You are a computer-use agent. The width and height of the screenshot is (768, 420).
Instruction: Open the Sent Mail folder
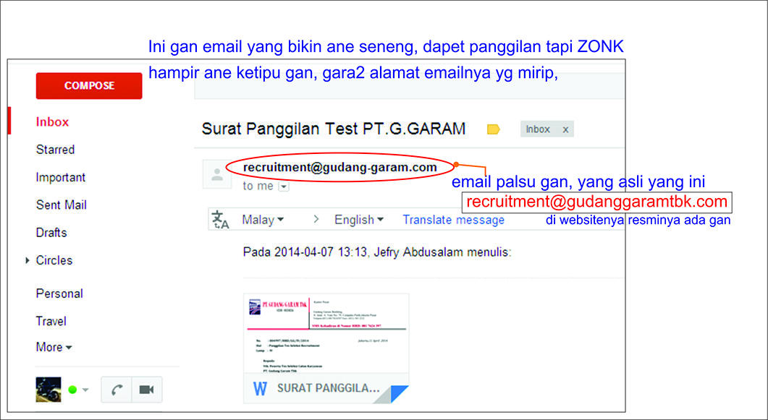pyautogui.click(x=62, y=205)
